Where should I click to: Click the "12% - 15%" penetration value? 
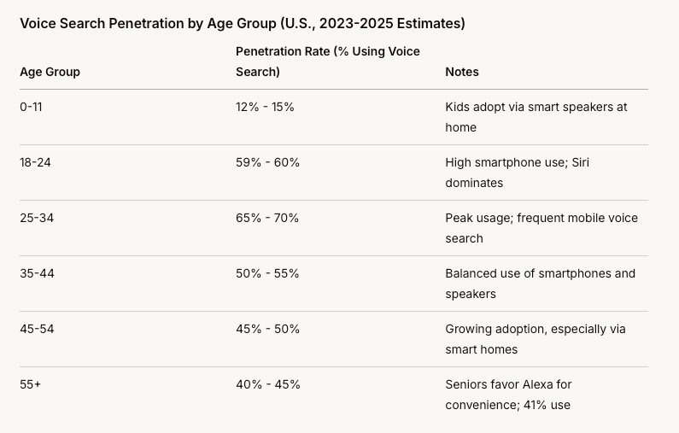[x=265, y=107]
